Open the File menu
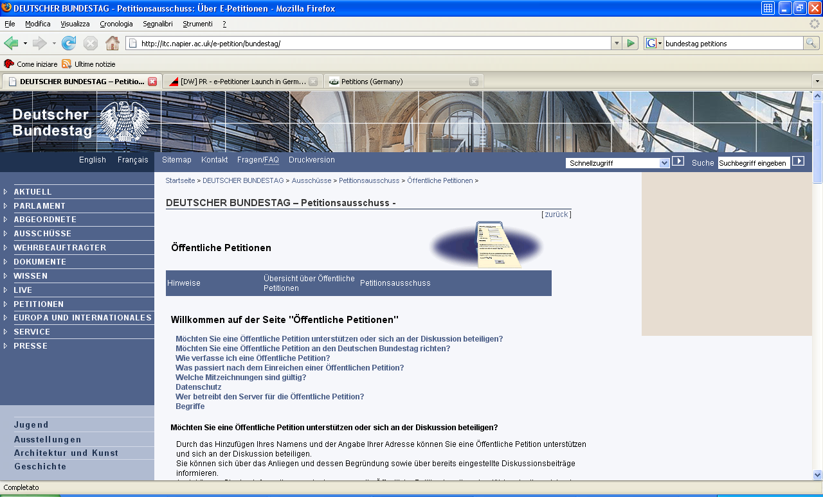The width and height of the screenshot is (823, 497). (x=10, y=24)
